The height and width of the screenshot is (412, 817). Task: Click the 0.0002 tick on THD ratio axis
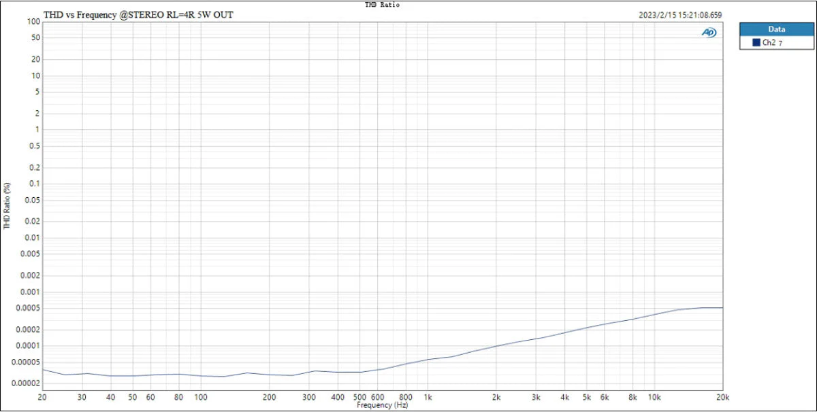29,329
